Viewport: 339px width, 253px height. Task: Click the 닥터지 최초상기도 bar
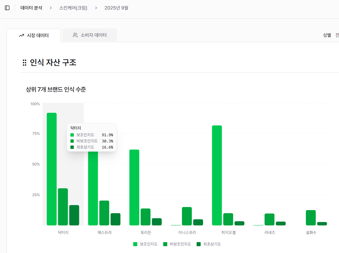[x=74, y=215]
